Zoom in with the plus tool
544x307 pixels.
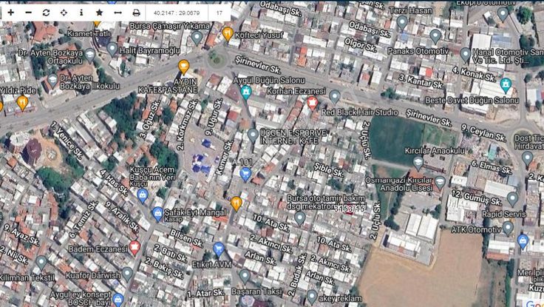click(x=11, y=13)
